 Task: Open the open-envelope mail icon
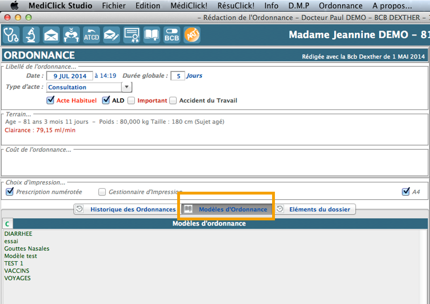[51, 35]
